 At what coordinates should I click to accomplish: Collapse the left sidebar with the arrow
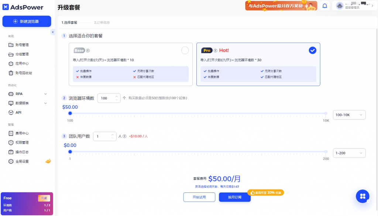pos(53,32)
